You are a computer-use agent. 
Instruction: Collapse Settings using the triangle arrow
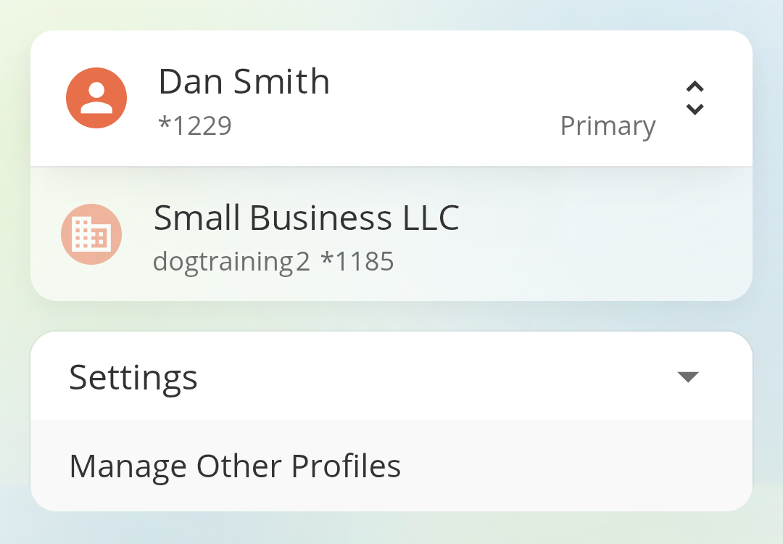coord(687,376)
